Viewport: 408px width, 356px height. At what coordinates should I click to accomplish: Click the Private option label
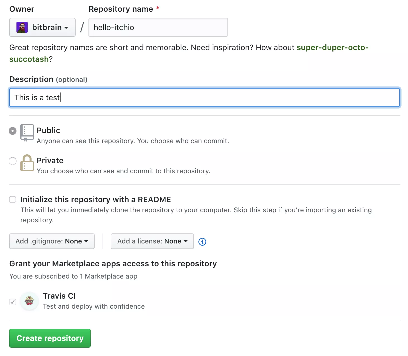(50, 160)
